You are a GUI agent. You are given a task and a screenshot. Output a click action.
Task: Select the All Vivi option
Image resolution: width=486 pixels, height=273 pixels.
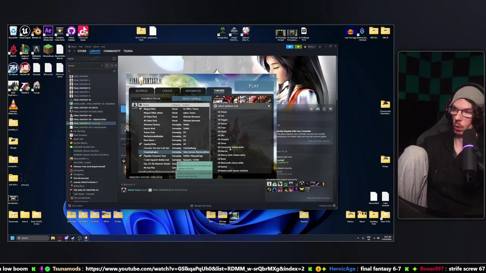[221, 116]
